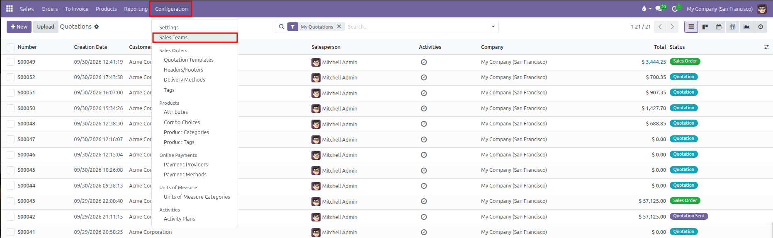The image size is (773, 238).
Task: Open Product Categories menu entry
Action: tap(194, 132)
